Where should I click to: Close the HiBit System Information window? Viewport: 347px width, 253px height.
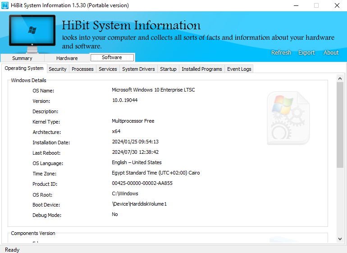337,5
